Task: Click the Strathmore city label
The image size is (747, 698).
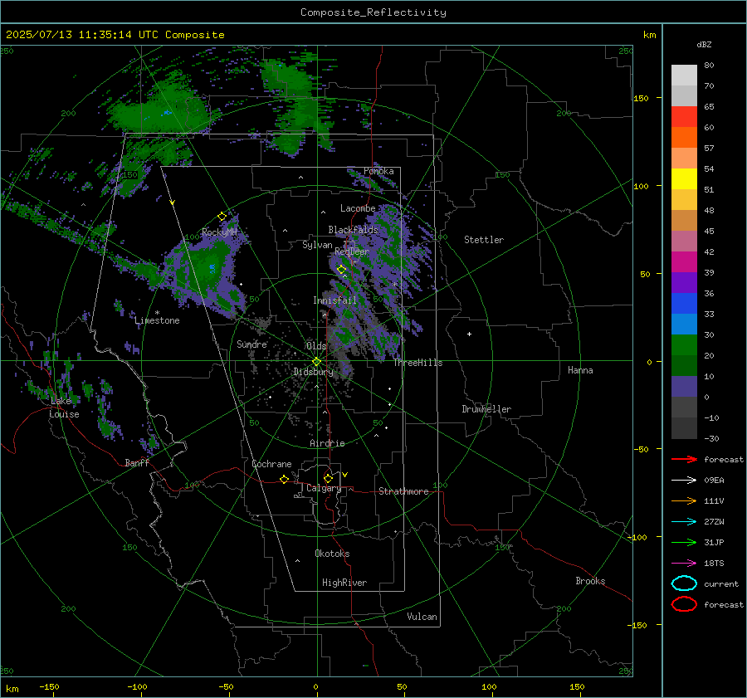Action: [x=403, y=491]
